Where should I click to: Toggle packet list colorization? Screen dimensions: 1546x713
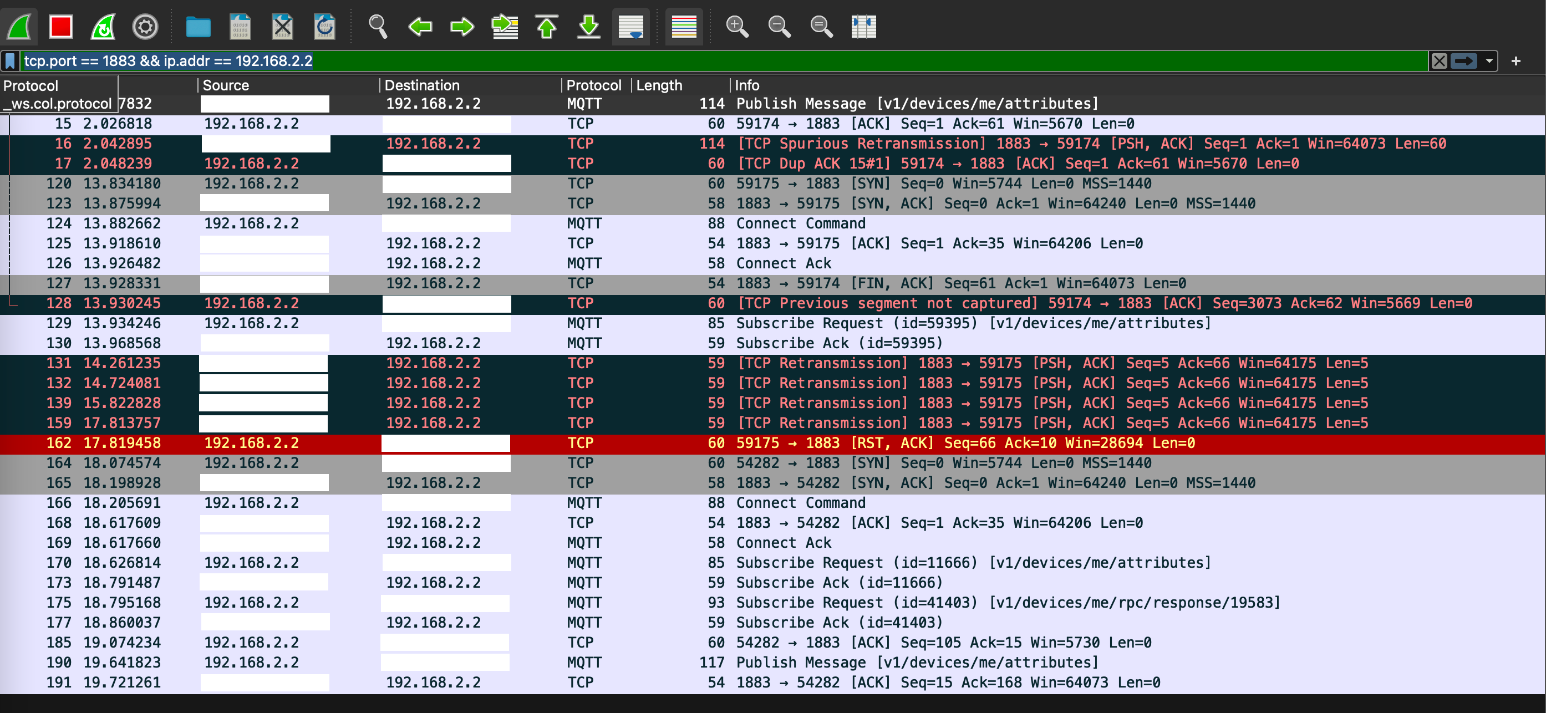684,27
